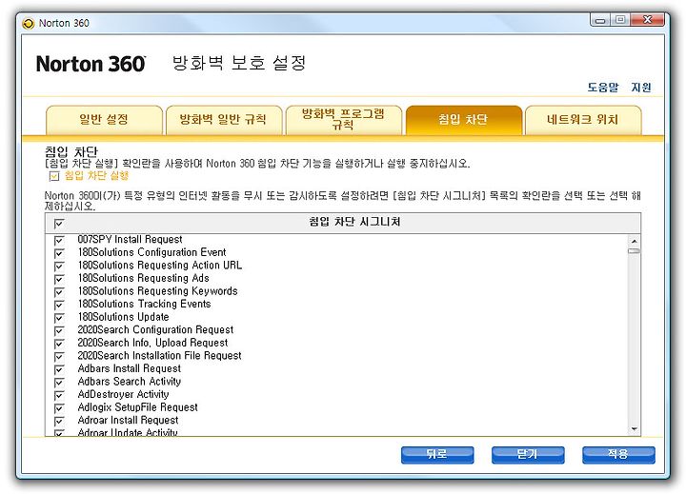Screen dimensions: 686x494
Task: Close the Norton 360 window
Action: pos(648,20)
